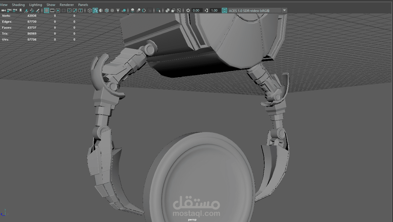Screen dimensions: 393x222
Task: Toggle the viewport Grid display
Action: (47, 10)
